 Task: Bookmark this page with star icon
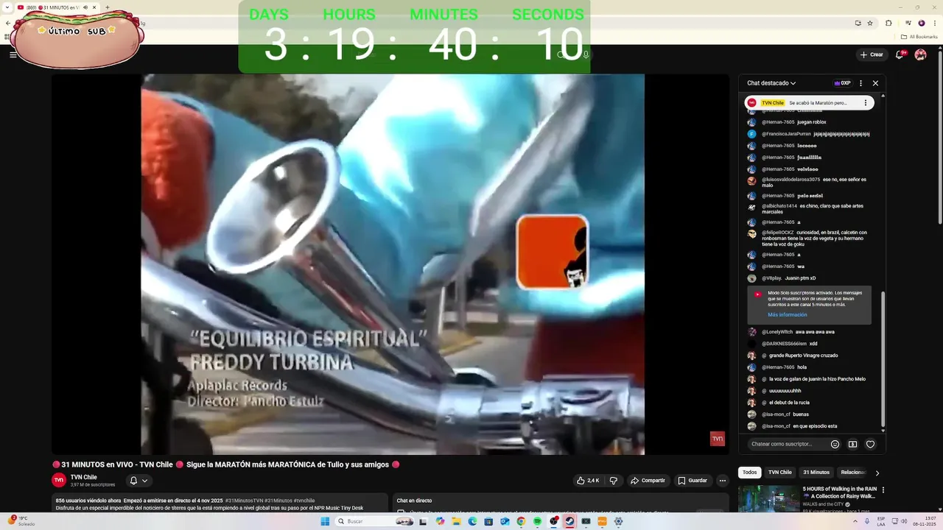pyautogui.click(x=870, y=24)
